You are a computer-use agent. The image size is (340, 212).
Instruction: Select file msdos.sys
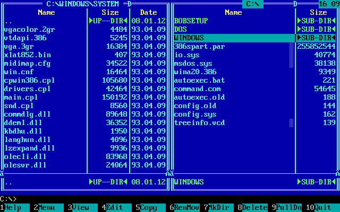(x=255, y=64)
